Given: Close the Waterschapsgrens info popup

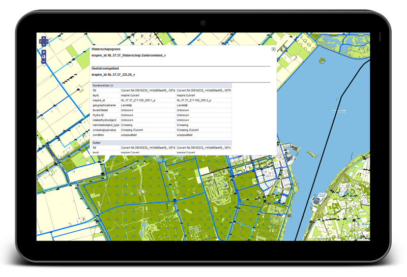Looking at the screenshot, I should click(273, 49).
